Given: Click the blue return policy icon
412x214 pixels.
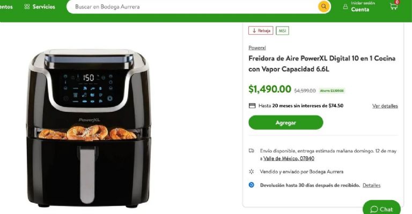Looking at the screenshot, I should pos(252,185).
